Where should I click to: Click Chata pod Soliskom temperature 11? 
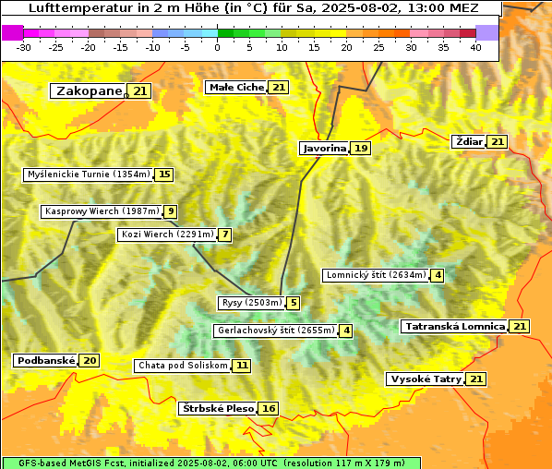point(242,367)
